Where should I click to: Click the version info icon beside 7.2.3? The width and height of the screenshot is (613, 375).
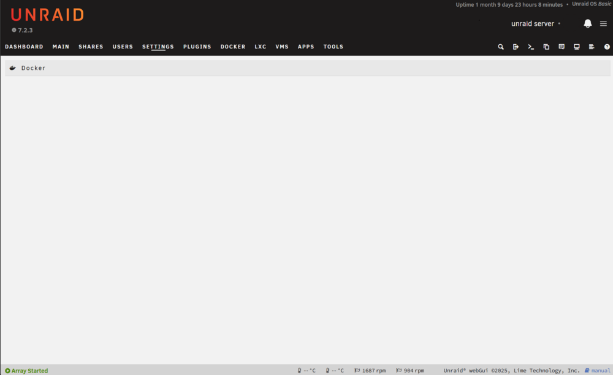click(x=13, y=29)
